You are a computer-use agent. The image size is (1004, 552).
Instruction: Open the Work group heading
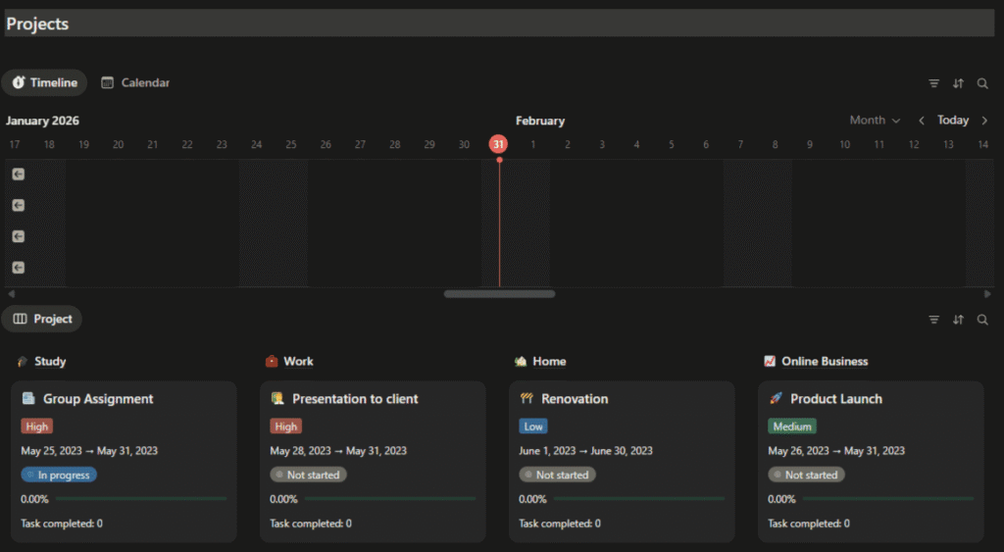tap(298, 361)
